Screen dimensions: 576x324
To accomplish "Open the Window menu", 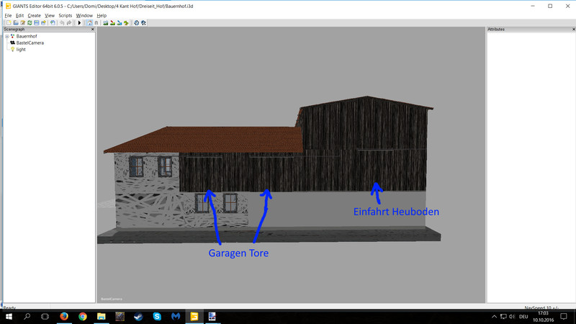I will (x=84, y=15).
